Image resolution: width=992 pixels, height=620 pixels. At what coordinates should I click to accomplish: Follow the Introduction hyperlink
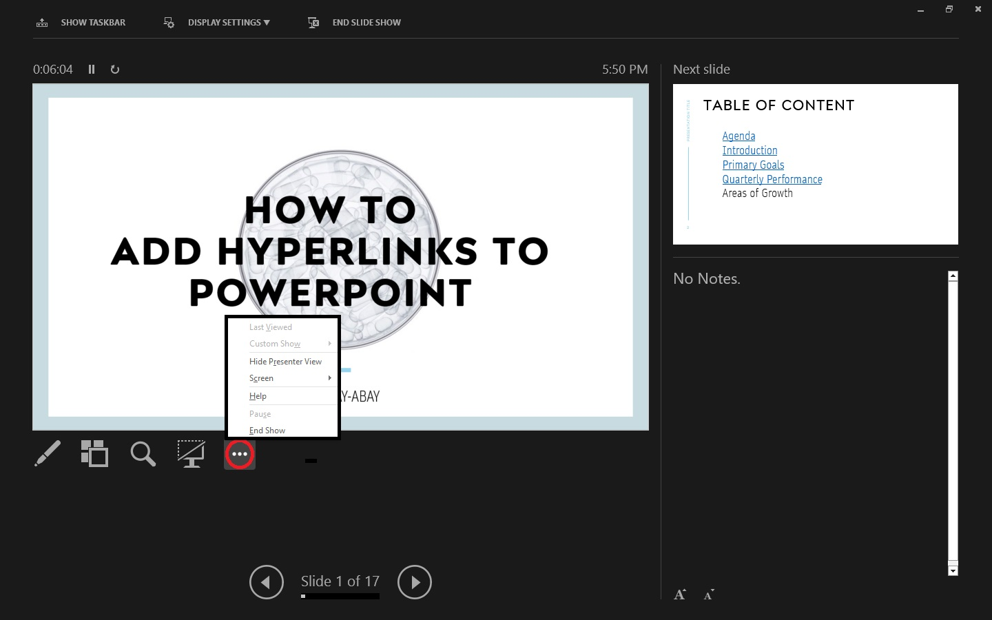click(x=750, y=151)
